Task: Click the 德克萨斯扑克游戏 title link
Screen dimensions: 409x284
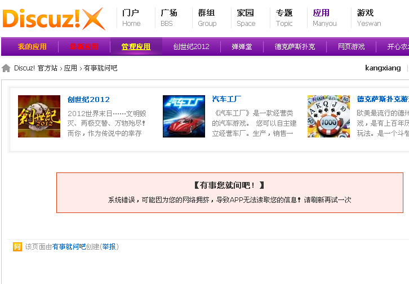Action: (383, 99)
